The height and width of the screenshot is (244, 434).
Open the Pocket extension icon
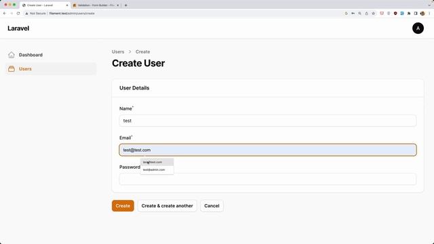(382, 14)
